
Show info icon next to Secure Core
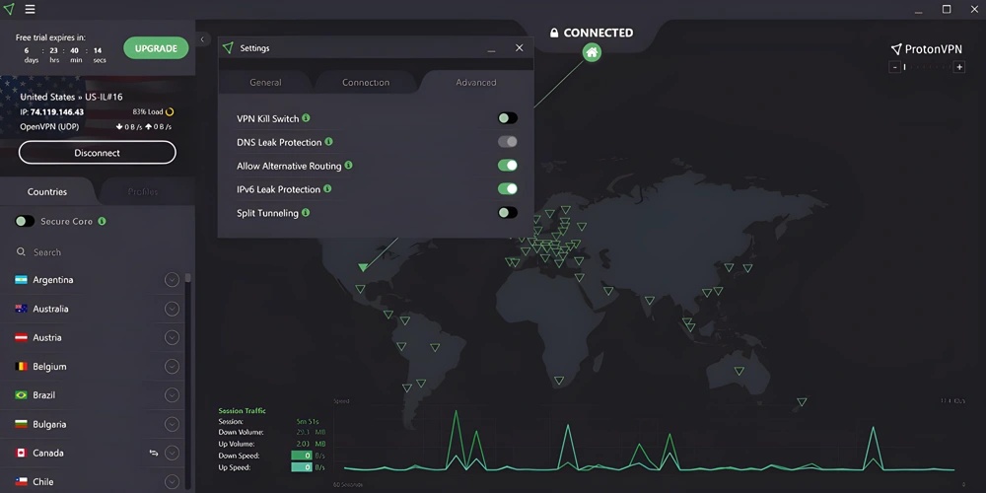point(102,221)
